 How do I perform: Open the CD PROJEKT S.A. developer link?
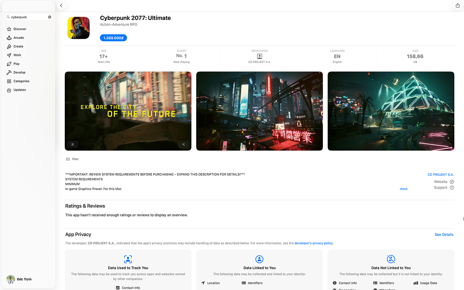[441, 175]
